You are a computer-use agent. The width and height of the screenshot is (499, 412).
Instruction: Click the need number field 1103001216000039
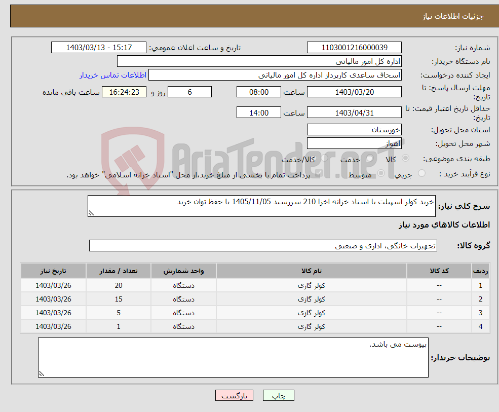[354, 48]
